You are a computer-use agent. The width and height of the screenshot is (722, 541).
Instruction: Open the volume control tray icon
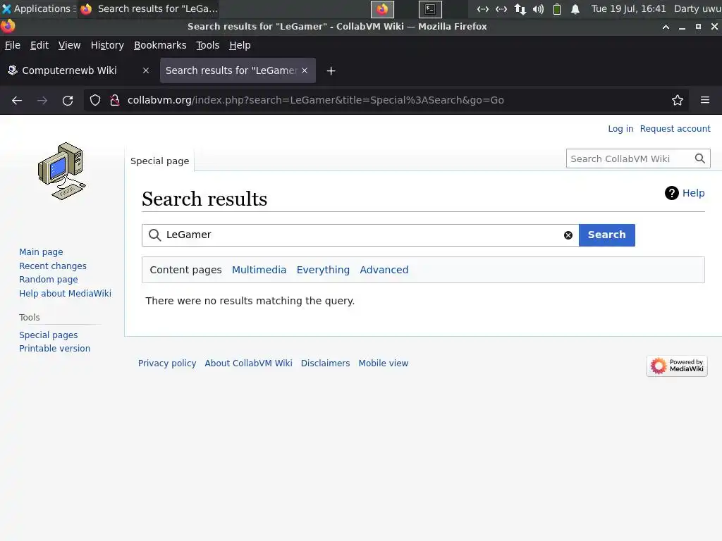click(x=538, y=8)
